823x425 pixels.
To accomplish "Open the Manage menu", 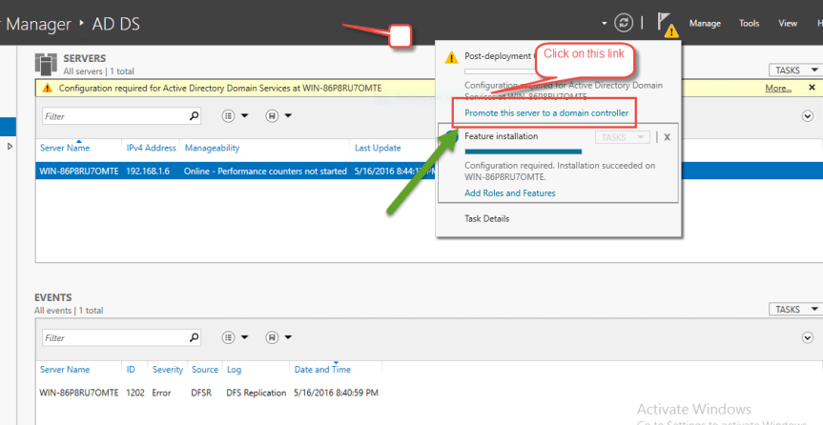I will (x=705, y=24).
